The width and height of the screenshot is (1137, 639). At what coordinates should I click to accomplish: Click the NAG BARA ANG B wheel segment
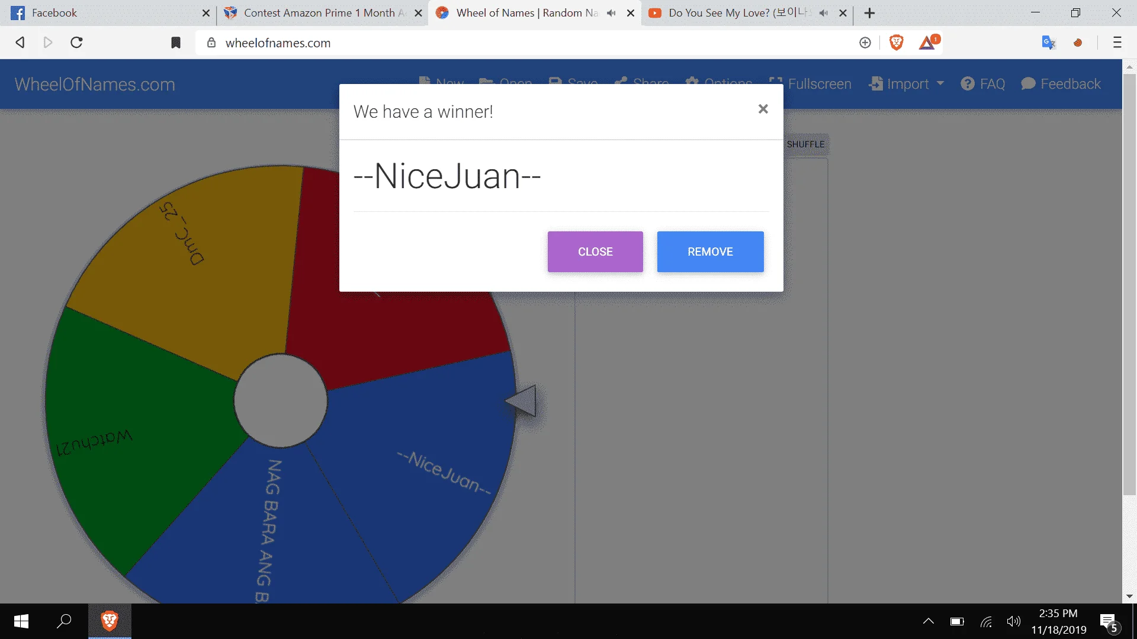point(266,527)
